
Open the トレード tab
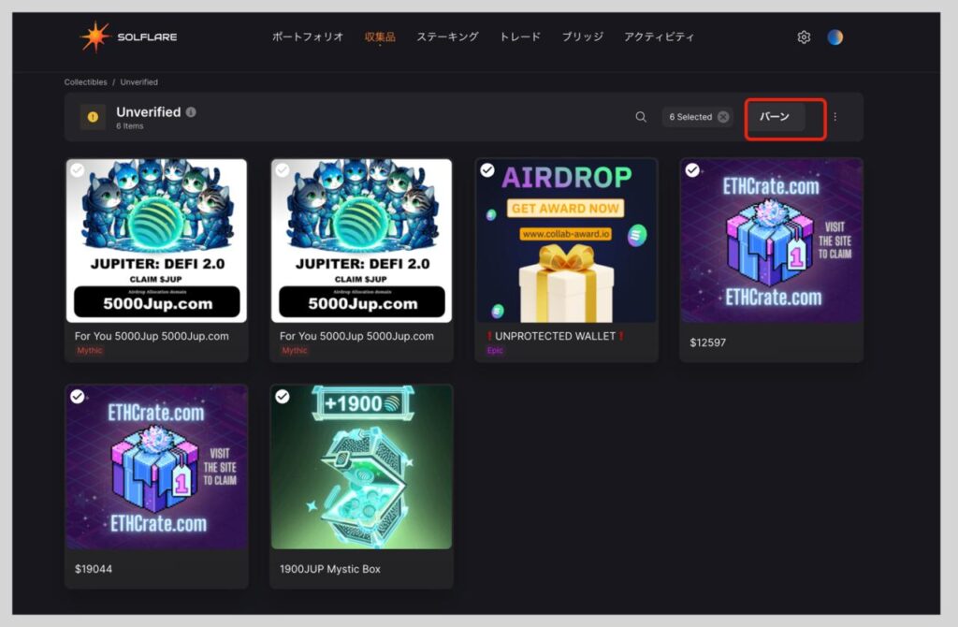520,36
